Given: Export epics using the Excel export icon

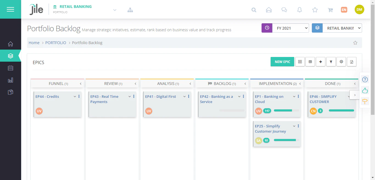Looking at the screenshot, I should point(352,62).
